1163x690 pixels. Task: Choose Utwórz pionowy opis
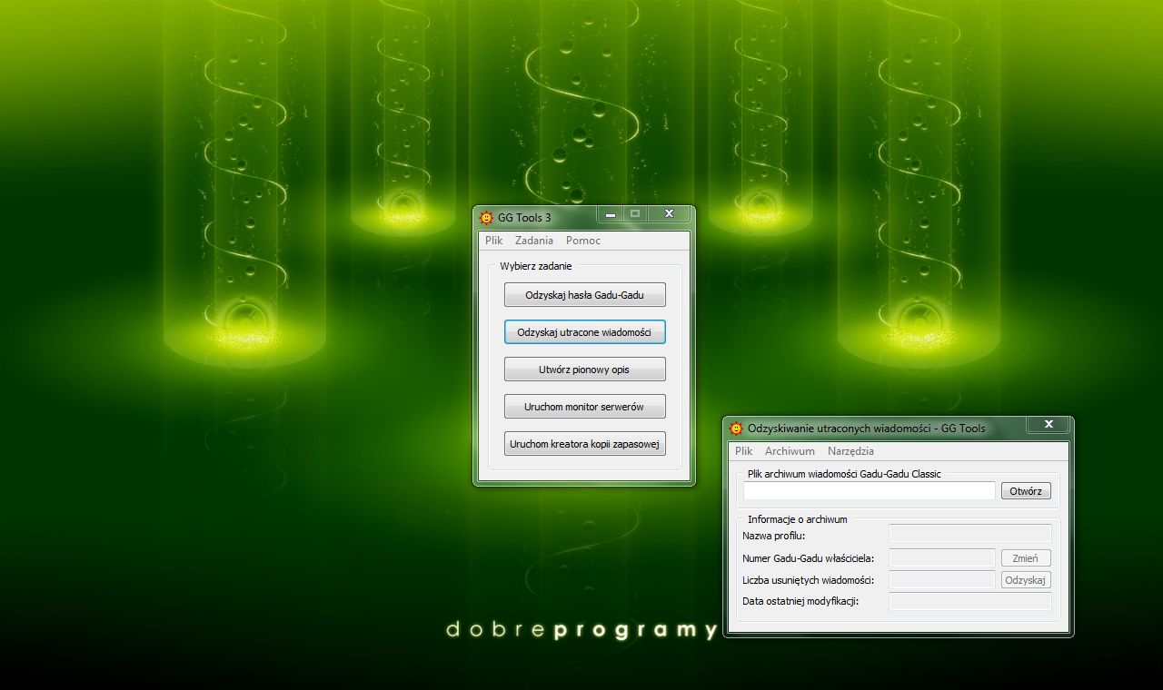click(x=585, y=370)
